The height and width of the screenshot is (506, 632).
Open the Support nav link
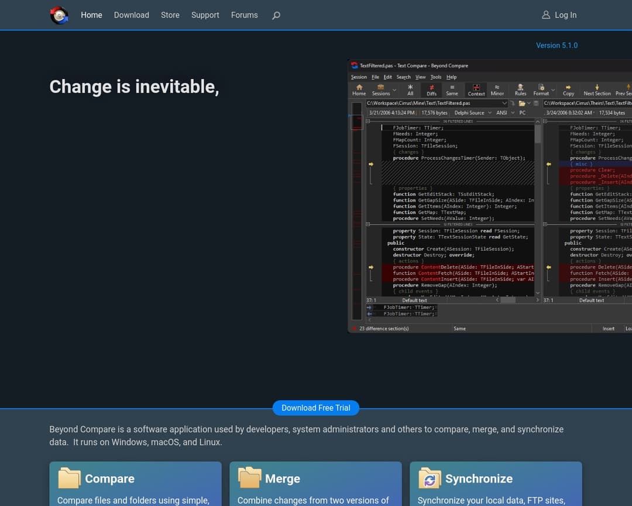205,15
